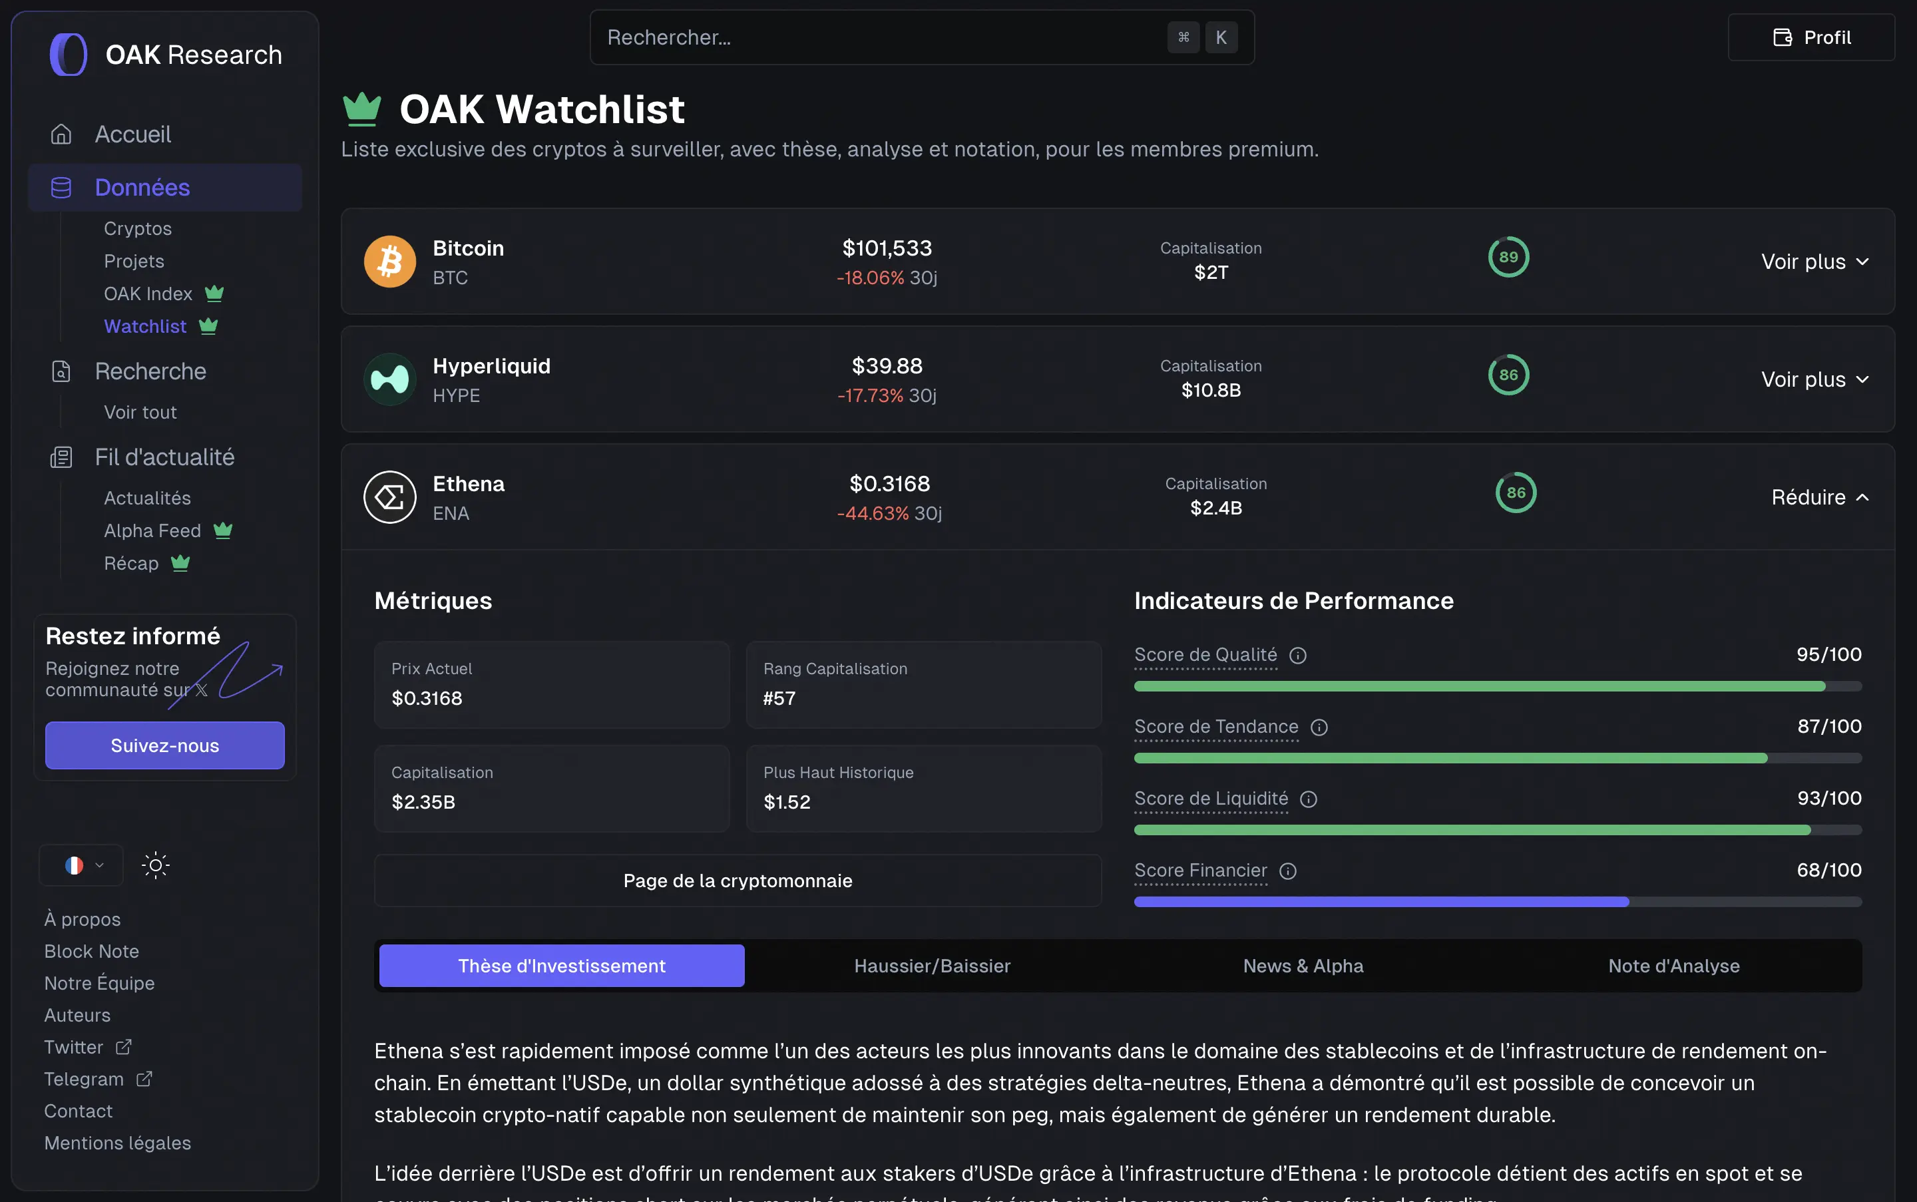
Task: Open the Fil d'actualité feed icon
Action: [x=61, y=457]
